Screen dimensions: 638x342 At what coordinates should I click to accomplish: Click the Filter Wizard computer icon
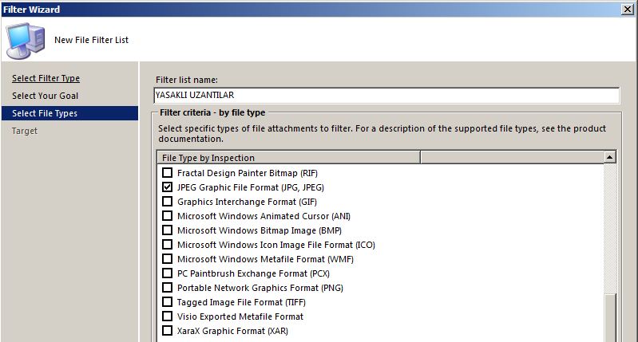[x=24, y=38]
